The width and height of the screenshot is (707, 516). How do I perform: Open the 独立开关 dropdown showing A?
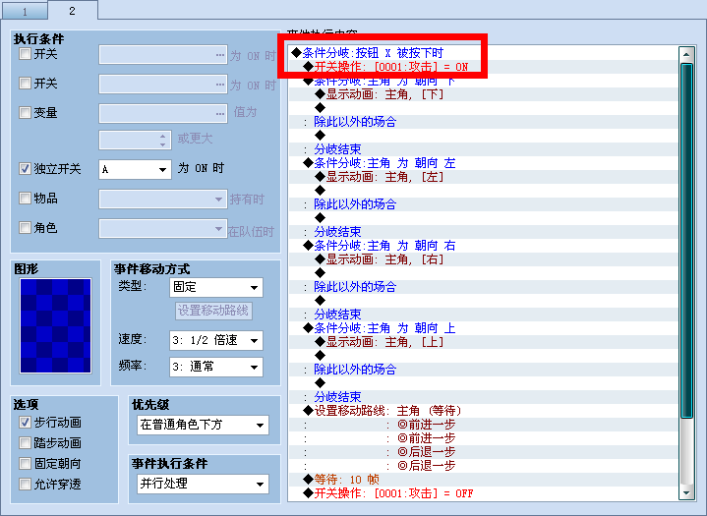tap(135, 169)
